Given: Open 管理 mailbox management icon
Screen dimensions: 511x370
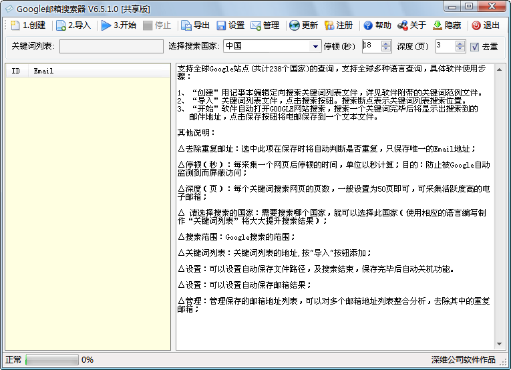Looking at the screenshot, I should tap(256, 25).
